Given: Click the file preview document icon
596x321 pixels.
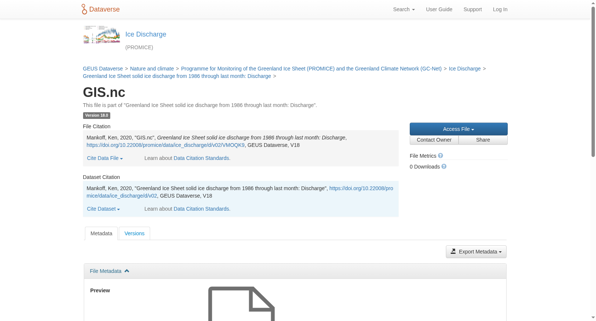Looking at the screenshot, I should [241, 303].
